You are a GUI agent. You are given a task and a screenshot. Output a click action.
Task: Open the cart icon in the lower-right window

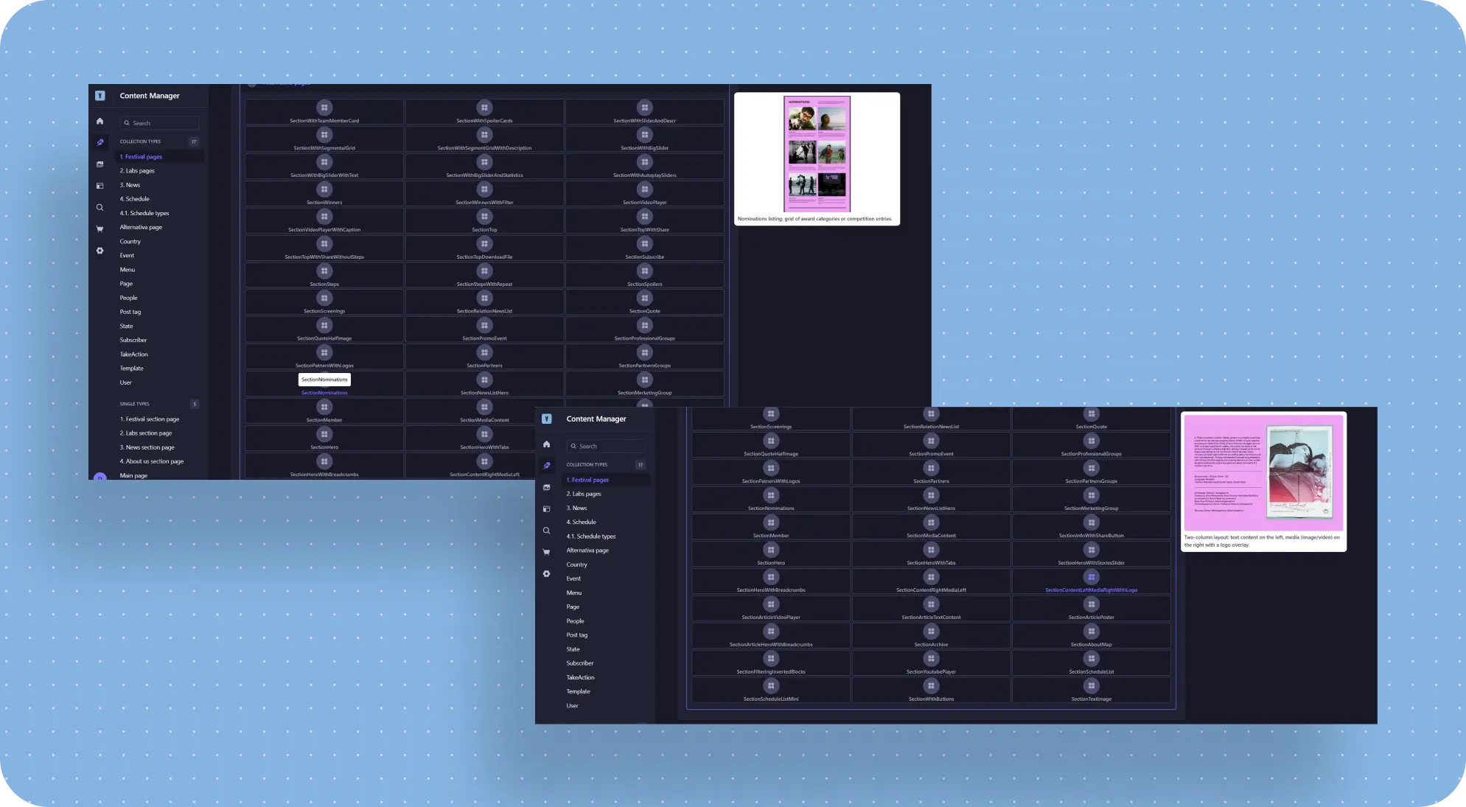tap(546, 552)
